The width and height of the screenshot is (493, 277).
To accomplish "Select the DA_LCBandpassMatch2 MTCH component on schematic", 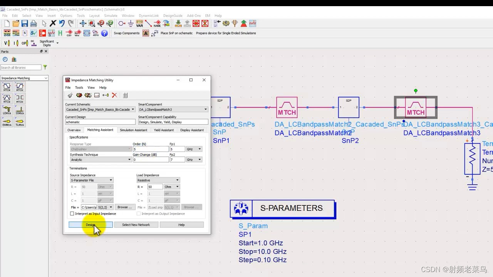I will point(287,107).
